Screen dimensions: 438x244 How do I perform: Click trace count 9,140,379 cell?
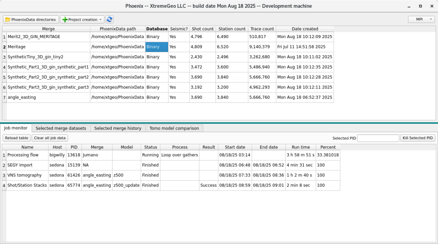[262, 47]
